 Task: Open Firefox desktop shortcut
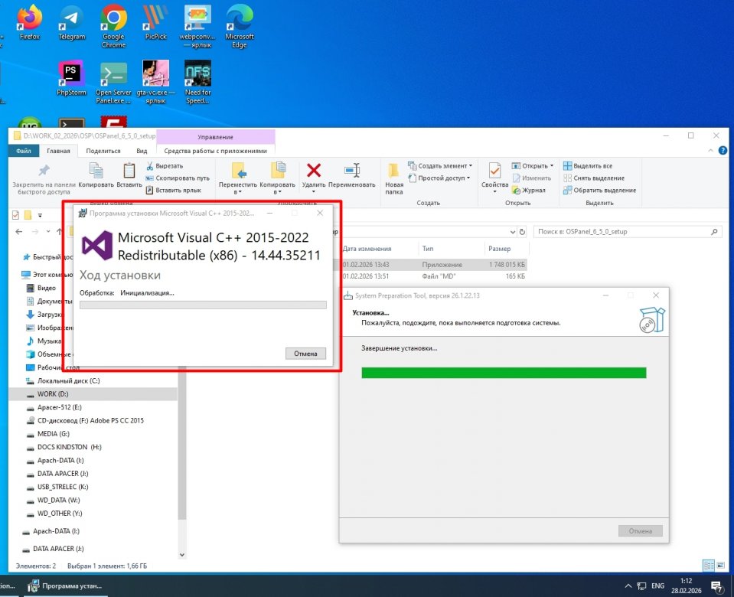(30, 22)
